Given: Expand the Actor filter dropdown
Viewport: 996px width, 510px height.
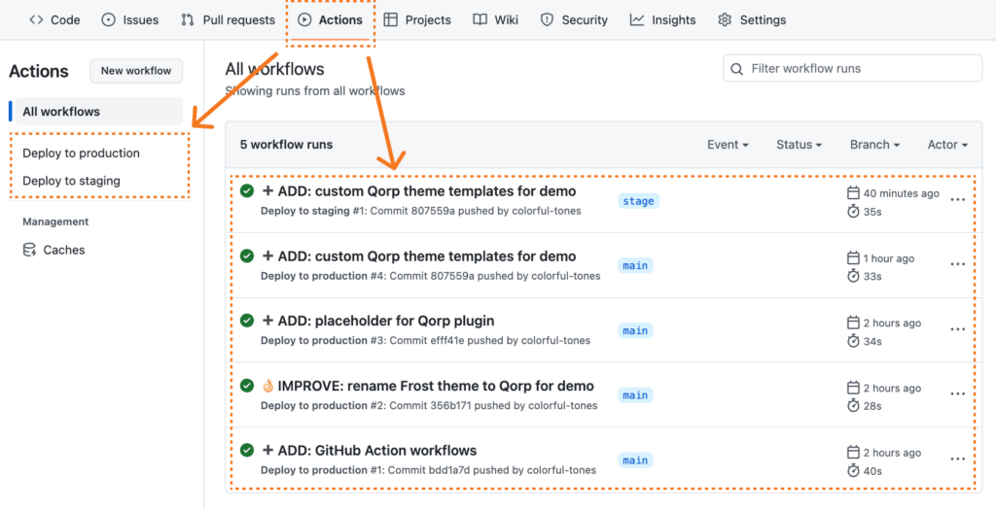Looking at the screenshot, I should [947, 145].
